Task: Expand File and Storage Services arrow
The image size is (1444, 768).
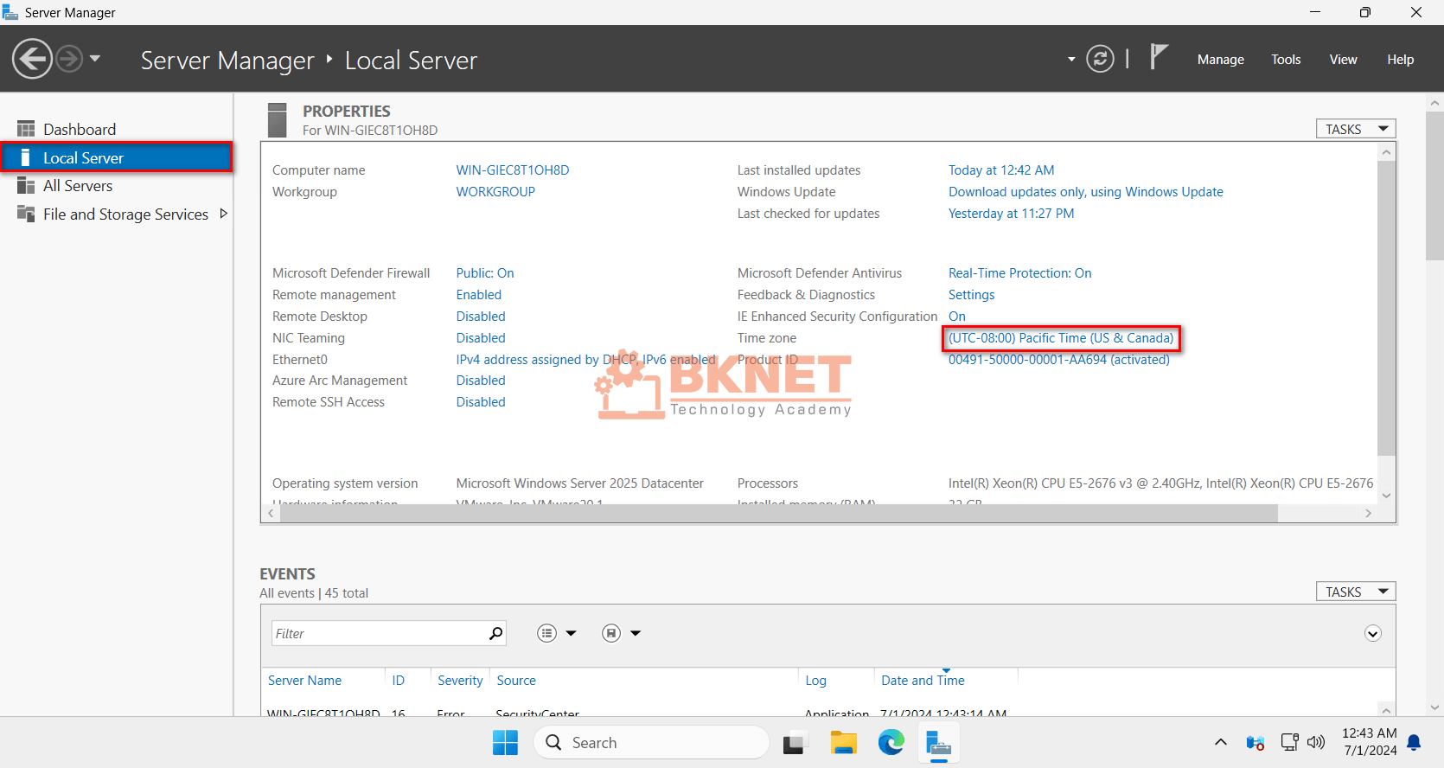Action: tap(223, 214)
